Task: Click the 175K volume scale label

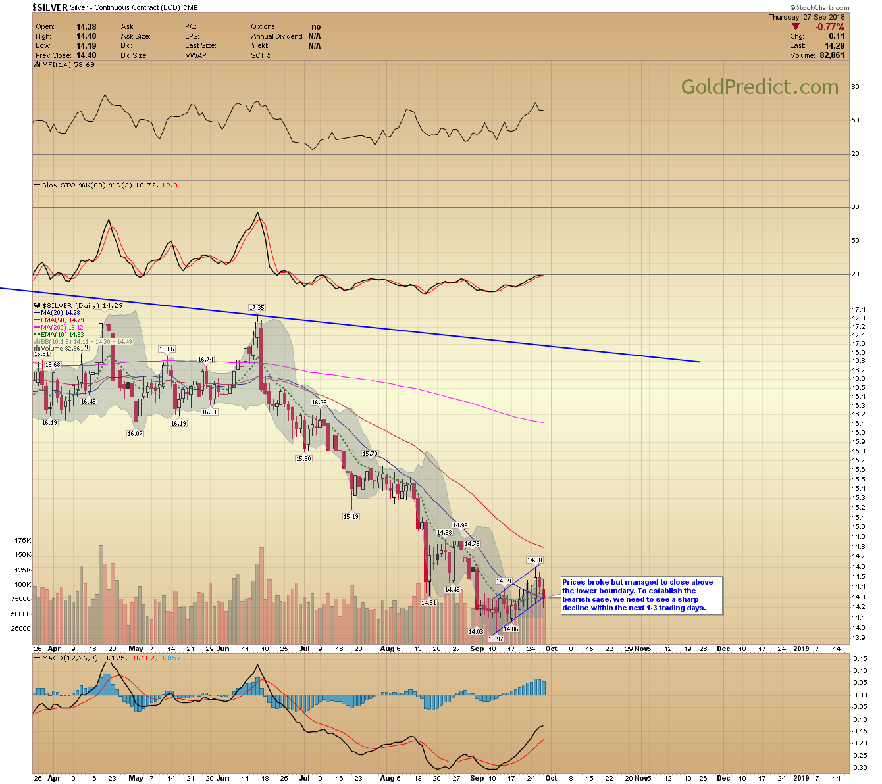Action: (23, 541)
